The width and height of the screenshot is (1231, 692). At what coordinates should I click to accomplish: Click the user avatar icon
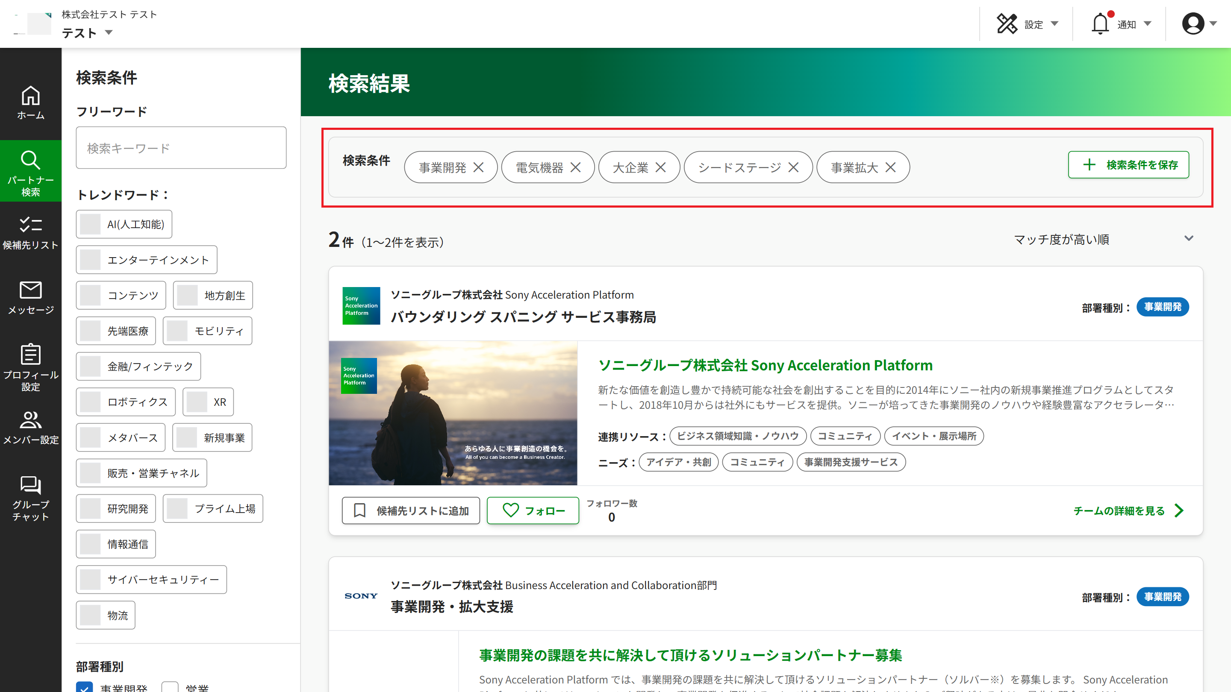1193,24
